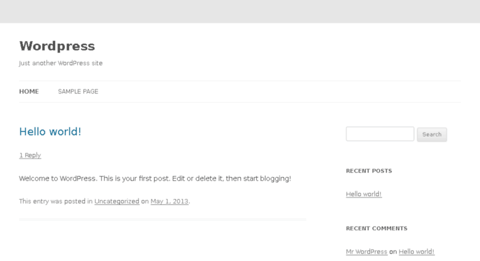Click the RECENT POSTS widget heading
This screenshot has height=261, width=480.
(x=369, y=171)
